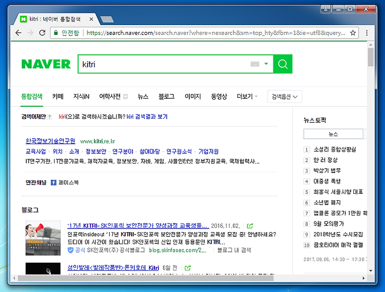The width and height of the screenshot is (385, 292).
Task: Click the help icon beside 검색어제안
Action: pyautogui.click(x=49, y=117)
